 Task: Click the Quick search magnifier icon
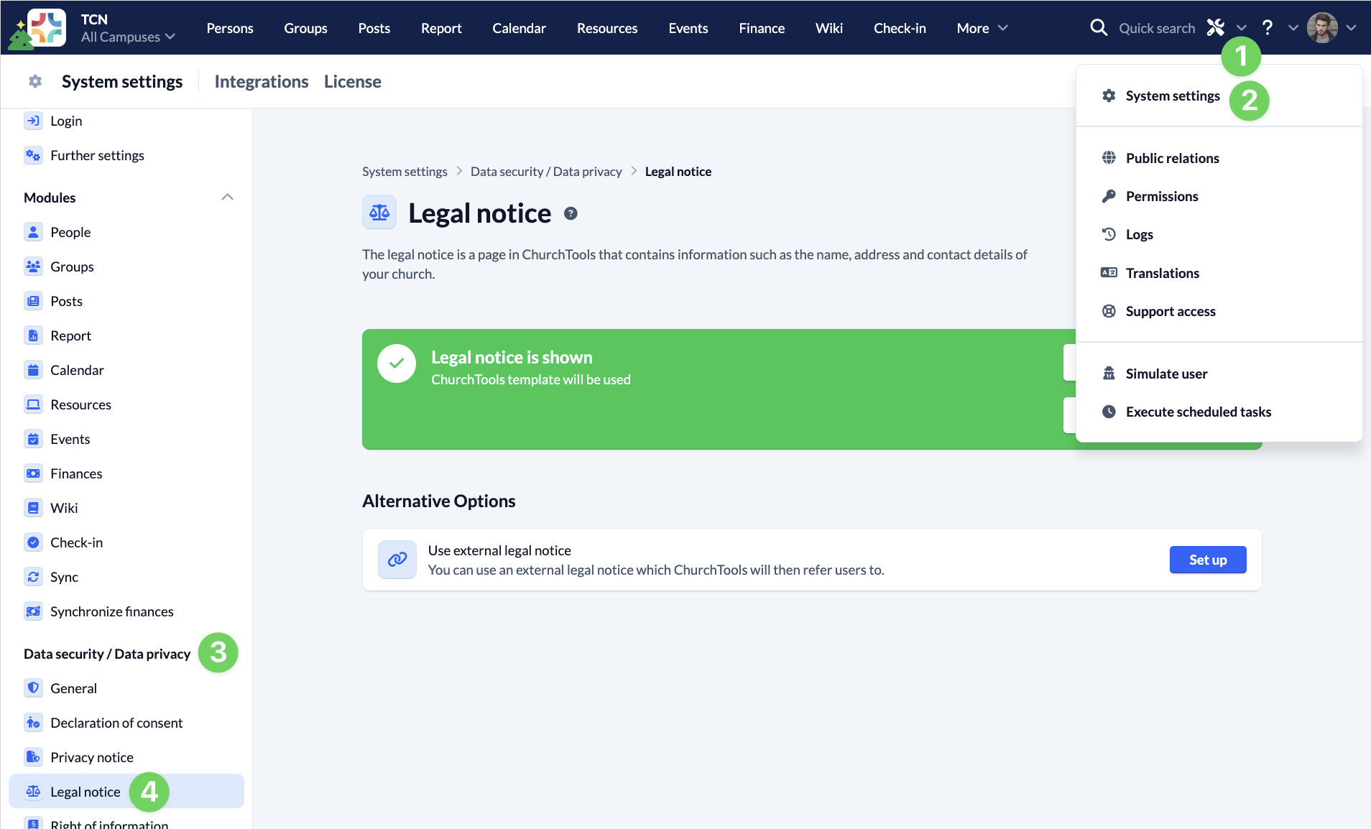pyautogui.click(x=1099, y=28)
